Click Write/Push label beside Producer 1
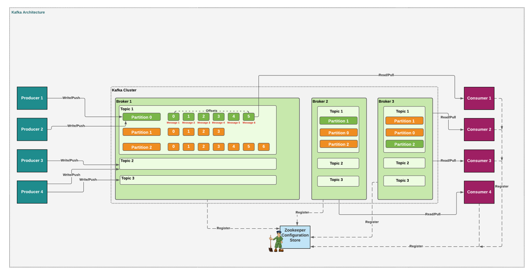Viewport: 532px width, 275px height. tap(71, 98)
